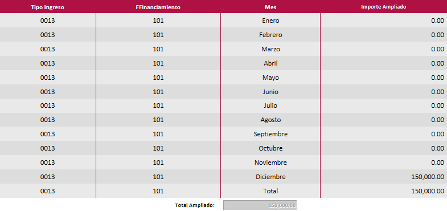Screen dimensions: 447x211
Task: Select the Total Ampliado field
Action: 260,205
